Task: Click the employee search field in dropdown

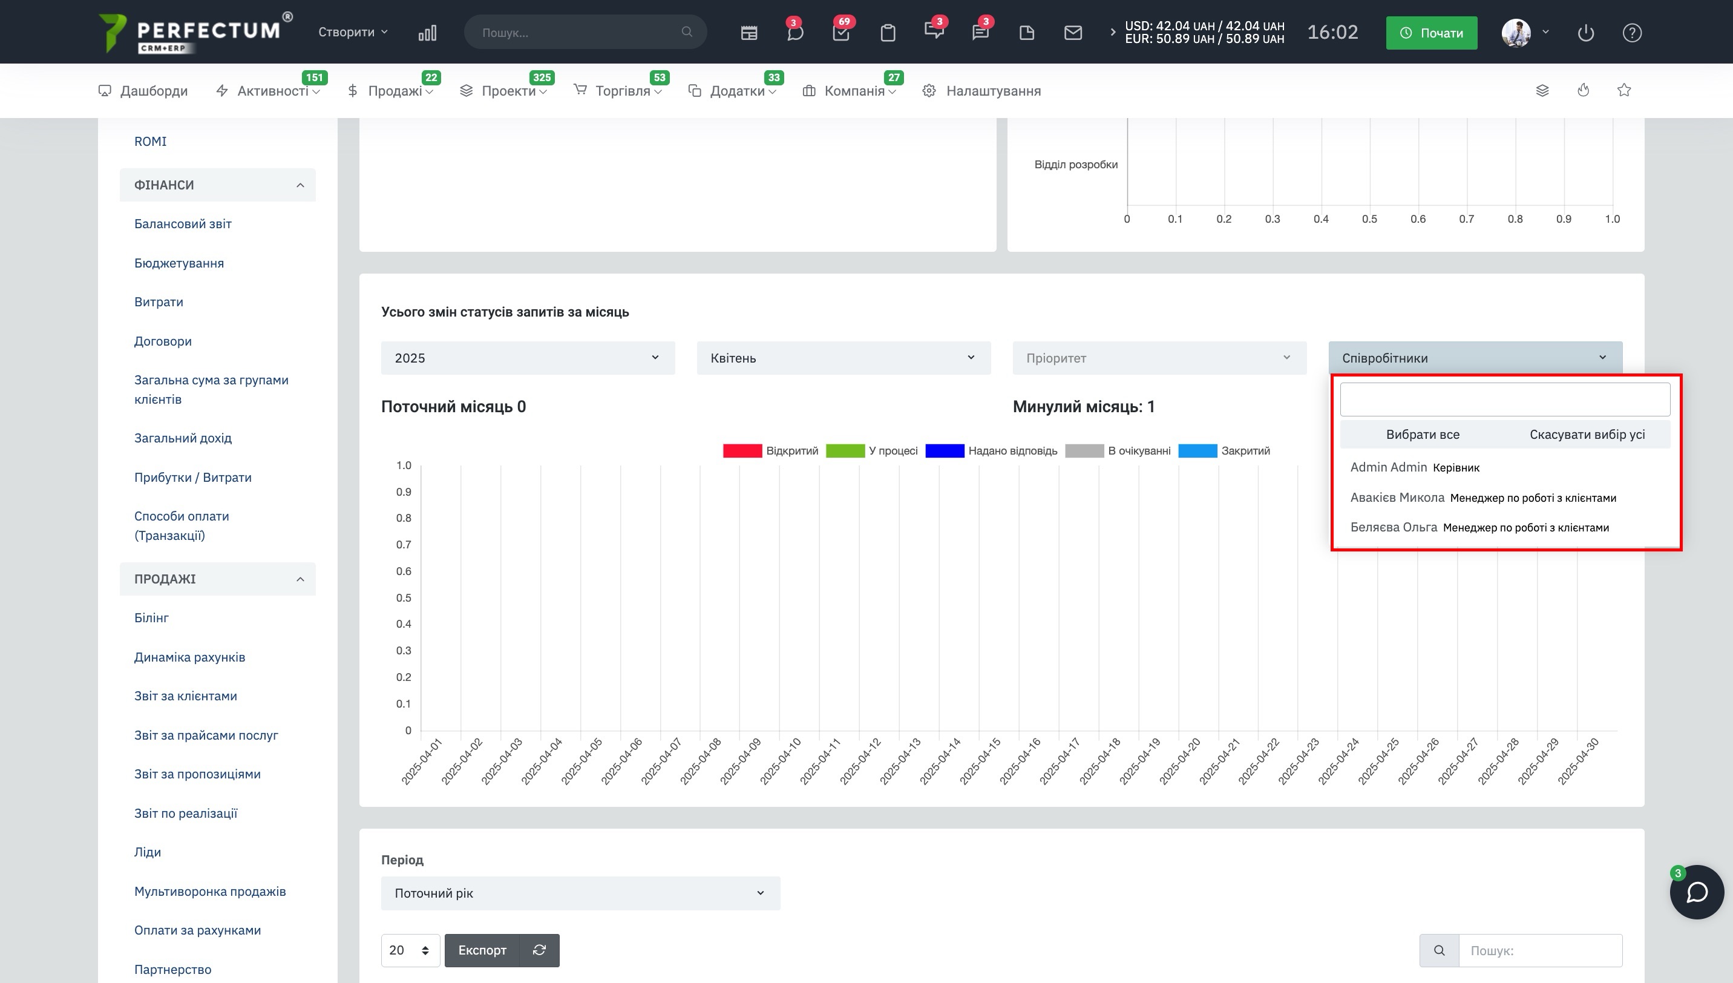Action: tap(1504, 399)
